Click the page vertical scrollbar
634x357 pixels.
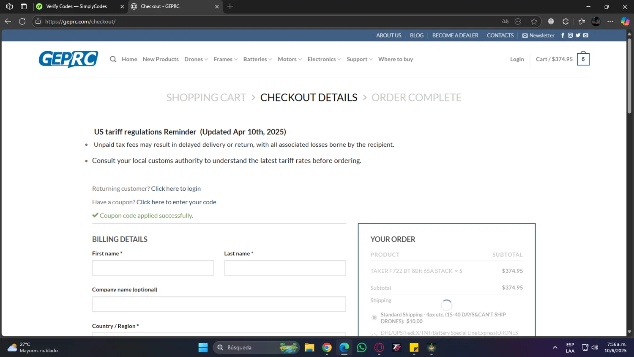629,76
